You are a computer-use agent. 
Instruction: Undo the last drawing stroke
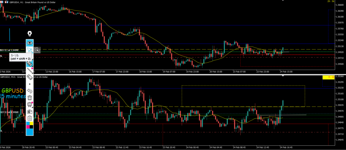(x=30, y=91)
